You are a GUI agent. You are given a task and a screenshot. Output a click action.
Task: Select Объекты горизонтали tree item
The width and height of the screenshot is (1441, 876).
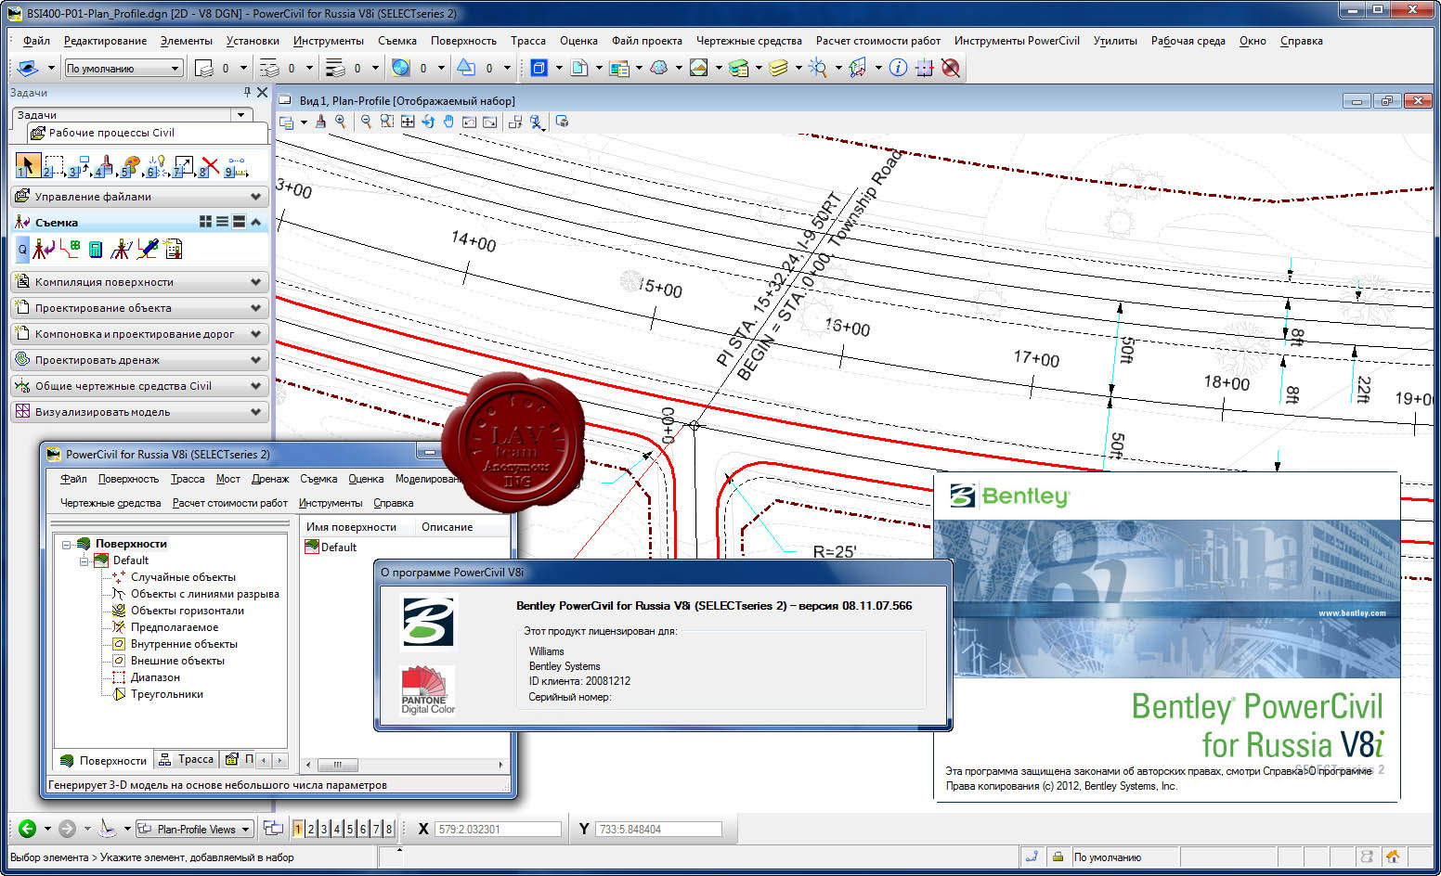[188, 611]
